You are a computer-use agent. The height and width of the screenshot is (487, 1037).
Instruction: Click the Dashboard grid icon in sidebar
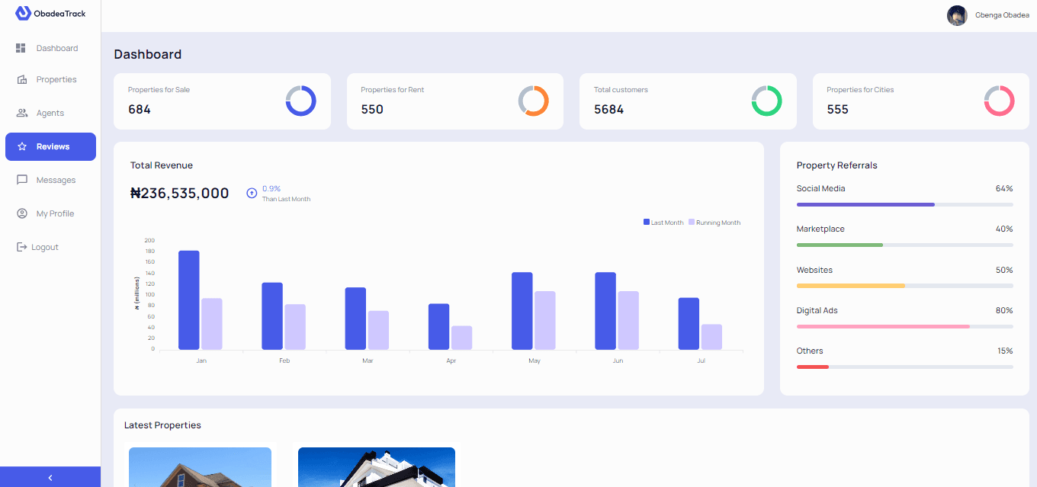(21, 48)
